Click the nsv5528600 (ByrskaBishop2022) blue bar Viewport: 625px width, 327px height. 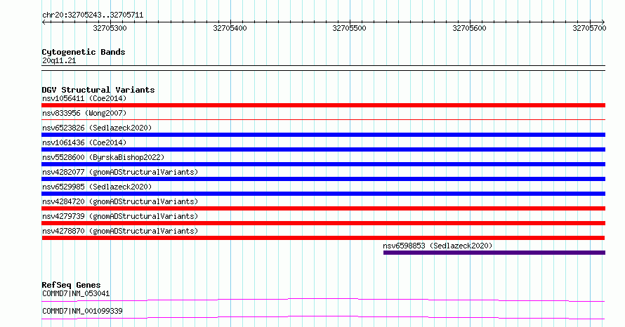(323, 164)
